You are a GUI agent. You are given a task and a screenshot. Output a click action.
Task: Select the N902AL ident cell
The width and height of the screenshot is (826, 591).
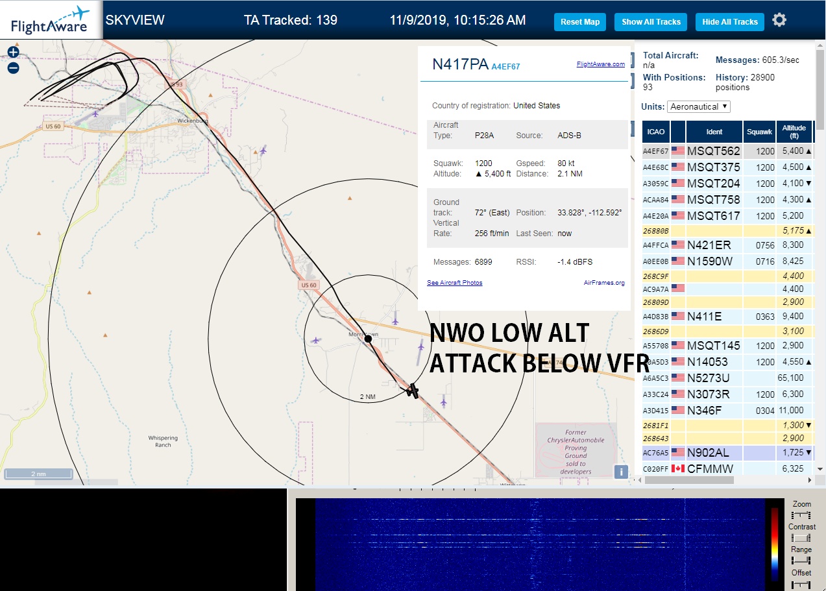(714, 452)
